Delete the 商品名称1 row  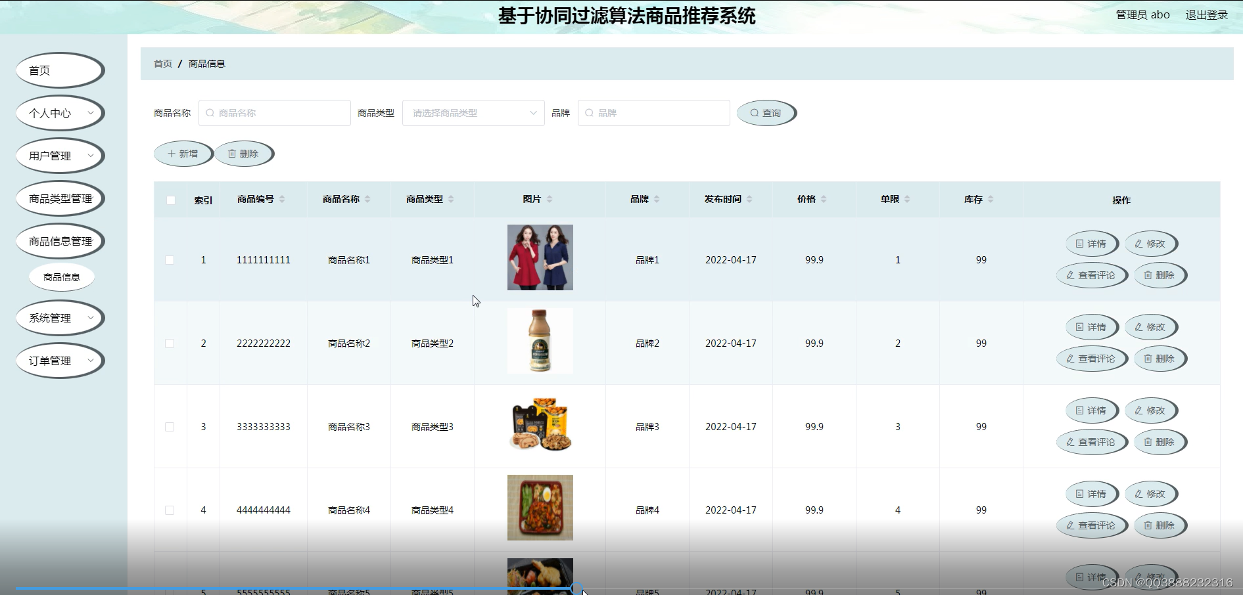[x=1160, y=275]
